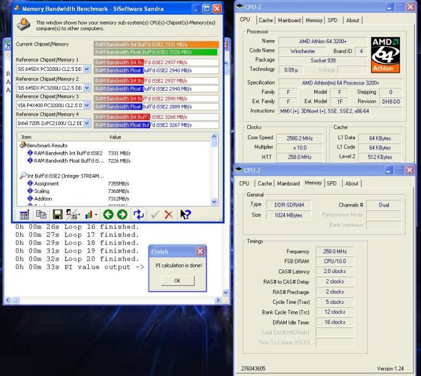This screenshot has width=421, height=376.
Task: Click the CAS# Latency 2.0 clocks value
Action: 335,271
